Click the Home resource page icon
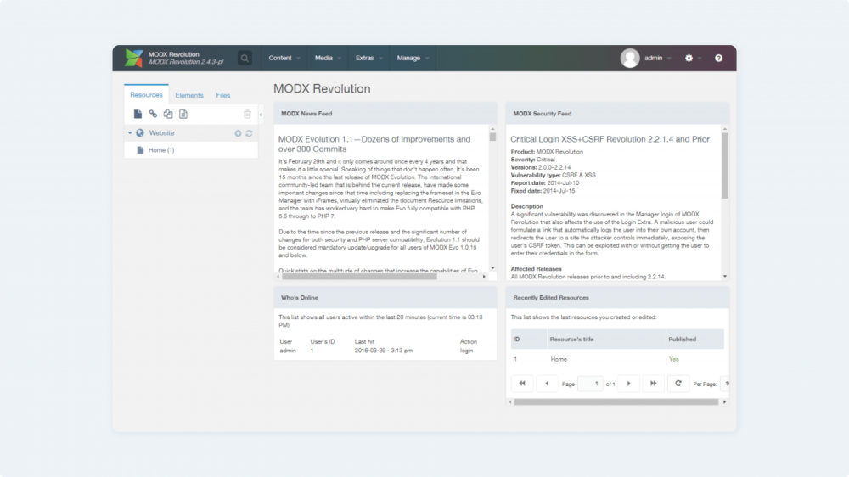 (140, 150)
